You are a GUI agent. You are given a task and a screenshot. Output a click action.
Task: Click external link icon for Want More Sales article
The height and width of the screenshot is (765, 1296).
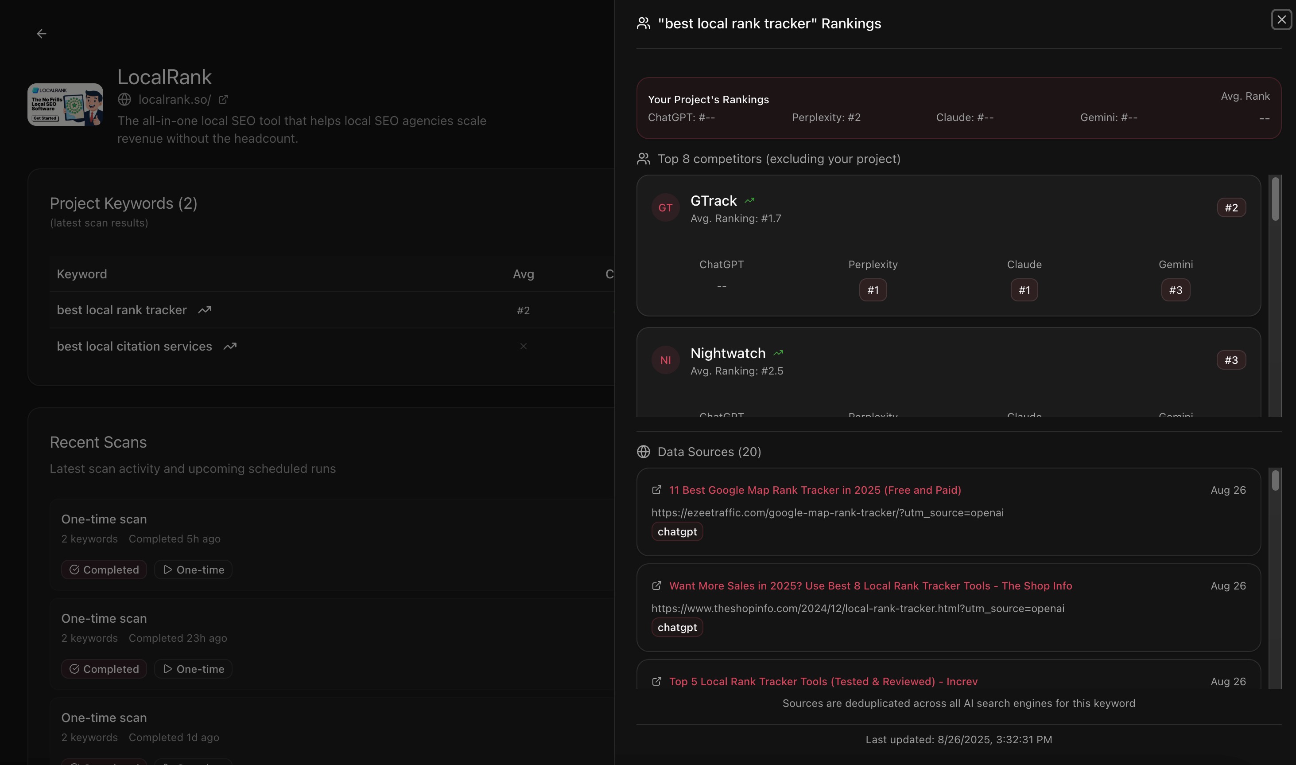657,585
